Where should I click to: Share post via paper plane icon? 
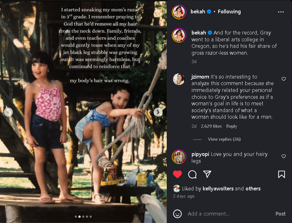pyautogui.click(x=207, y=174)
